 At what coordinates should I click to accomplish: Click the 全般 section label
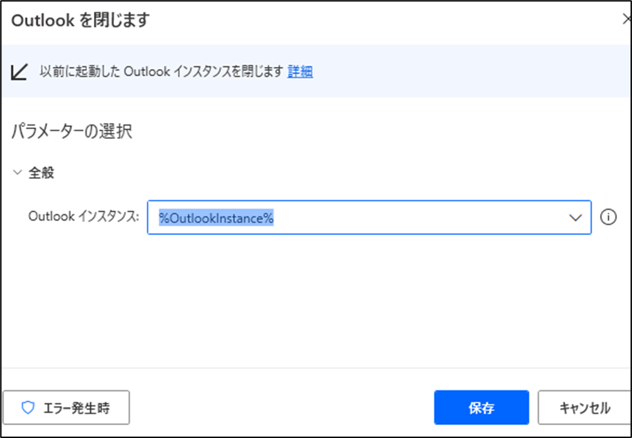(41, 173)
